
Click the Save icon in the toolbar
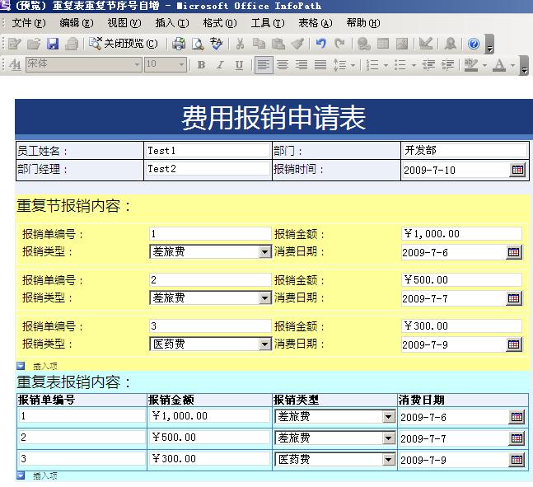click(53, 44)
